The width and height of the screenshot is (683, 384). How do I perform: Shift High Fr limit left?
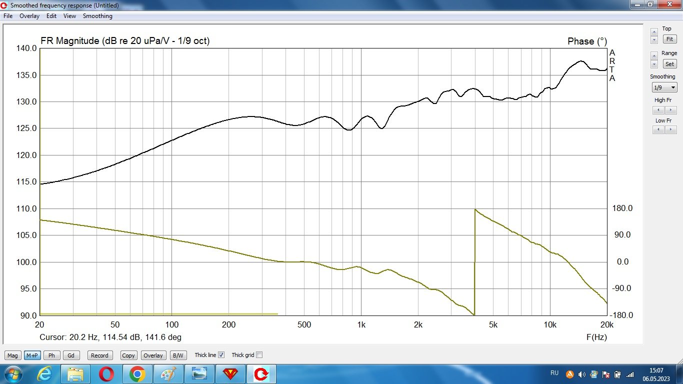tap(658, 110)
